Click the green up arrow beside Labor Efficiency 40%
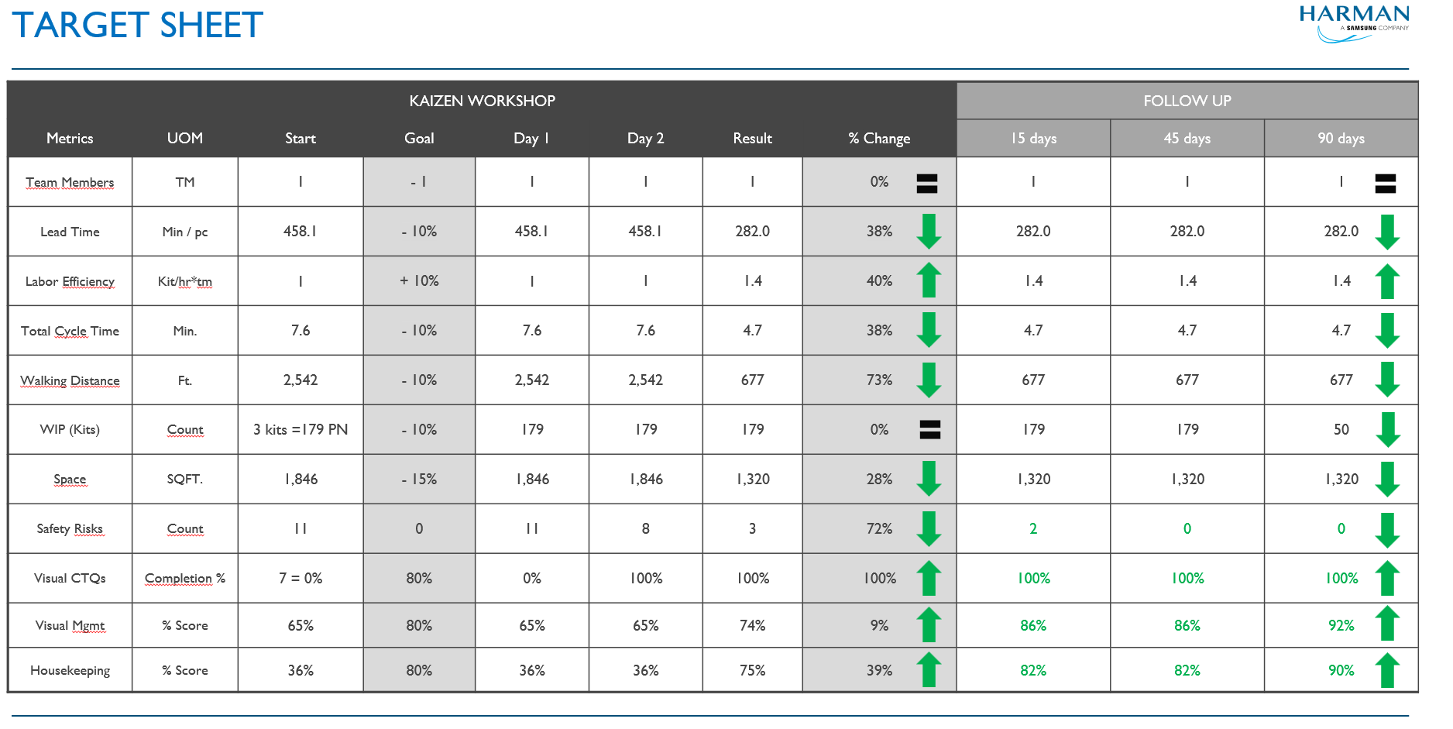The height and width of the screenshot is (729, 1453). pyautogui.click(x=929, y=280)
